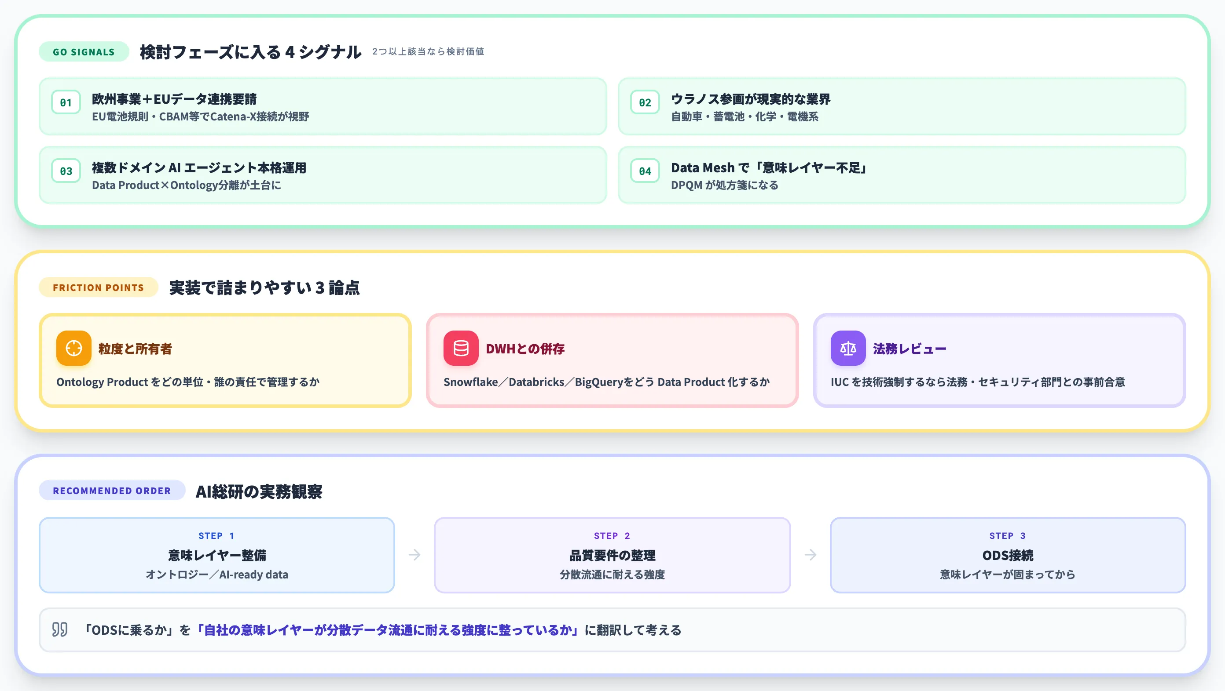Click the quote ending に翻訳して考える

(633, 630)
